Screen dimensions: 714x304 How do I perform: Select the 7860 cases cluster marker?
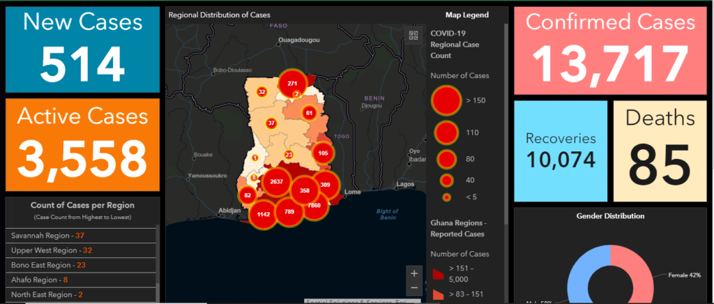coord(315,206)
